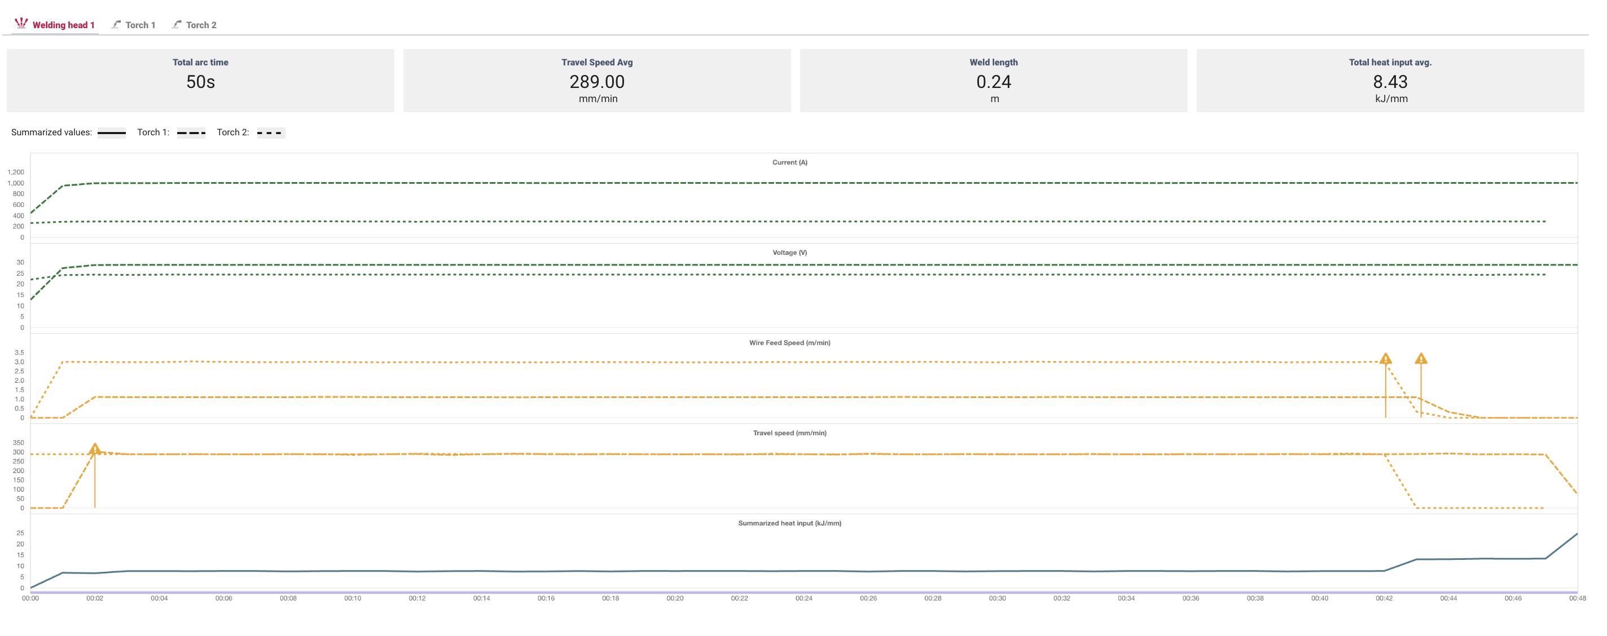Click the "Total arc time" card heading
The height and width of the screenshot is (636, 1607).
click(200, 63)
